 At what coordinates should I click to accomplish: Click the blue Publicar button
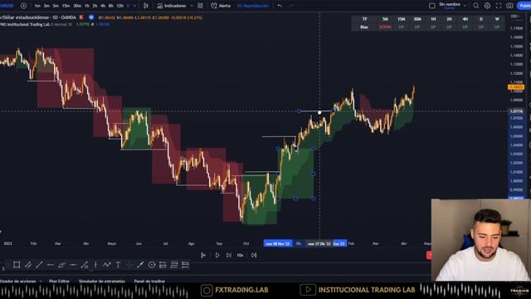524,6
